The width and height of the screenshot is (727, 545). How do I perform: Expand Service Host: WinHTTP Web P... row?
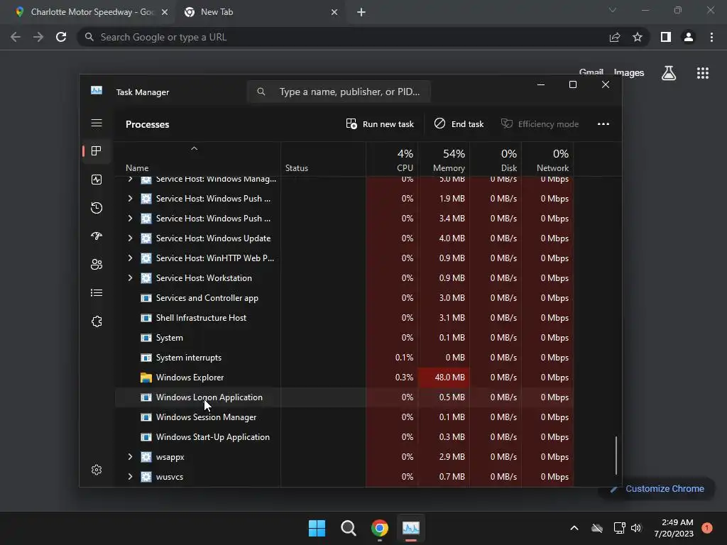tap(130, 258)
